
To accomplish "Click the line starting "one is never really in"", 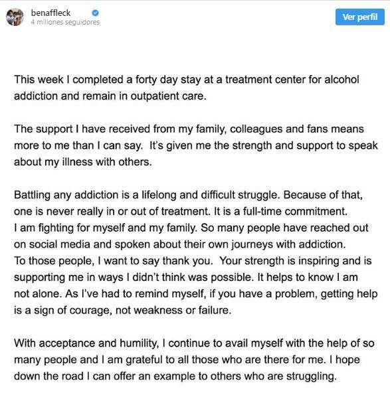I will (x=181, y=212).
